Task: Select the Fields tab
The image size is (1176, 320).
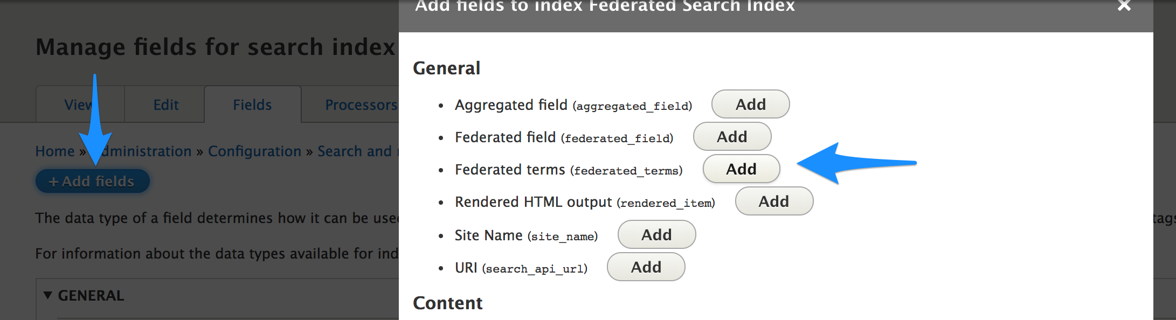Action: 252,105
